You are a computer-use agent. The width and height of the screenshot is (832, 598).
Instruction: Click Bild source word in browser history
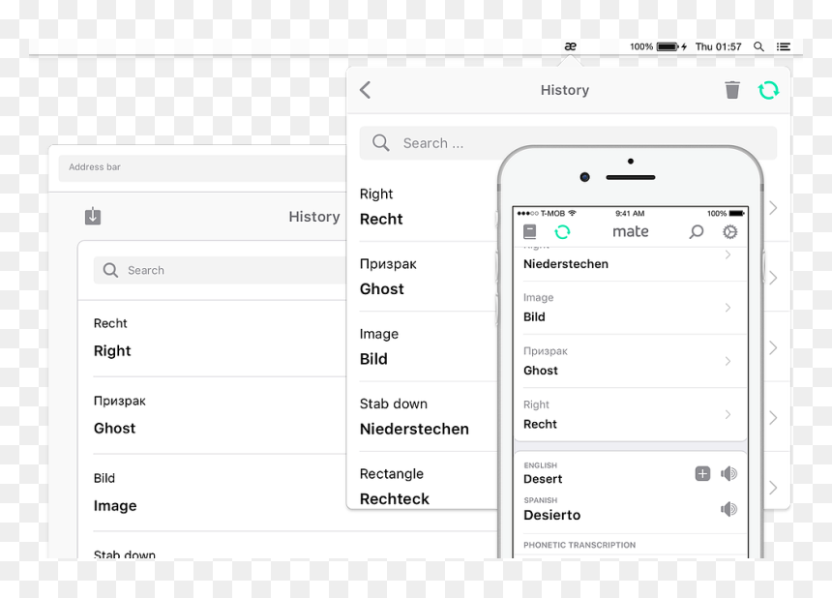pyautogui.click(x=104, y=478)
